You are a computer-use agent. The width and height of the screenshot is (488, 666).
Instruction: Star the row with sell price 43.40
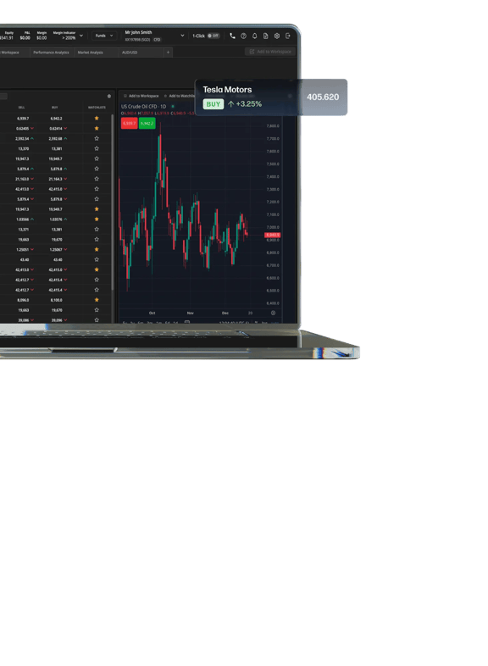tap(97, 259)
